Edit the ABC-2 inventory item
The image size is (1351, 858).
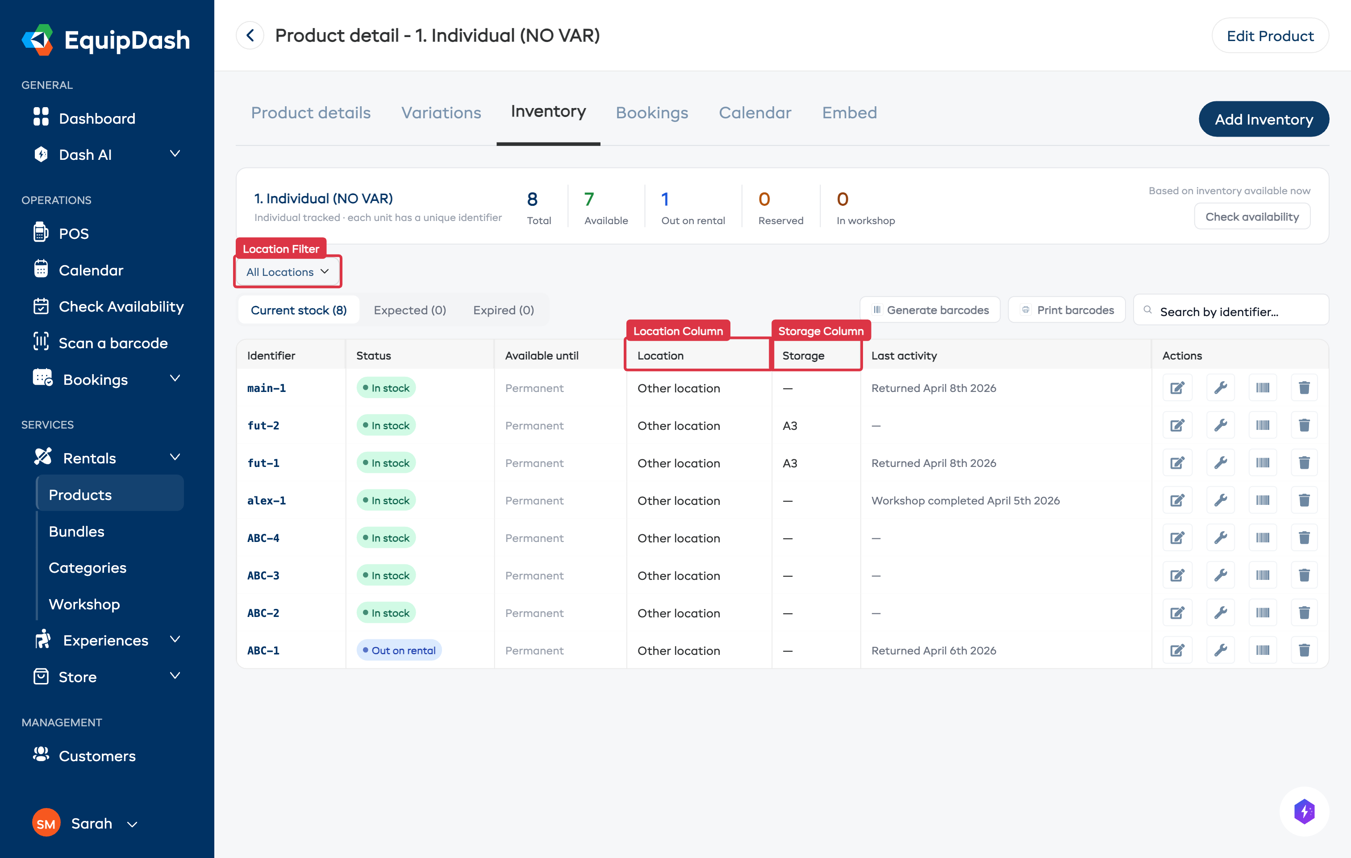pyautogui.click(x=1177, y=613)
